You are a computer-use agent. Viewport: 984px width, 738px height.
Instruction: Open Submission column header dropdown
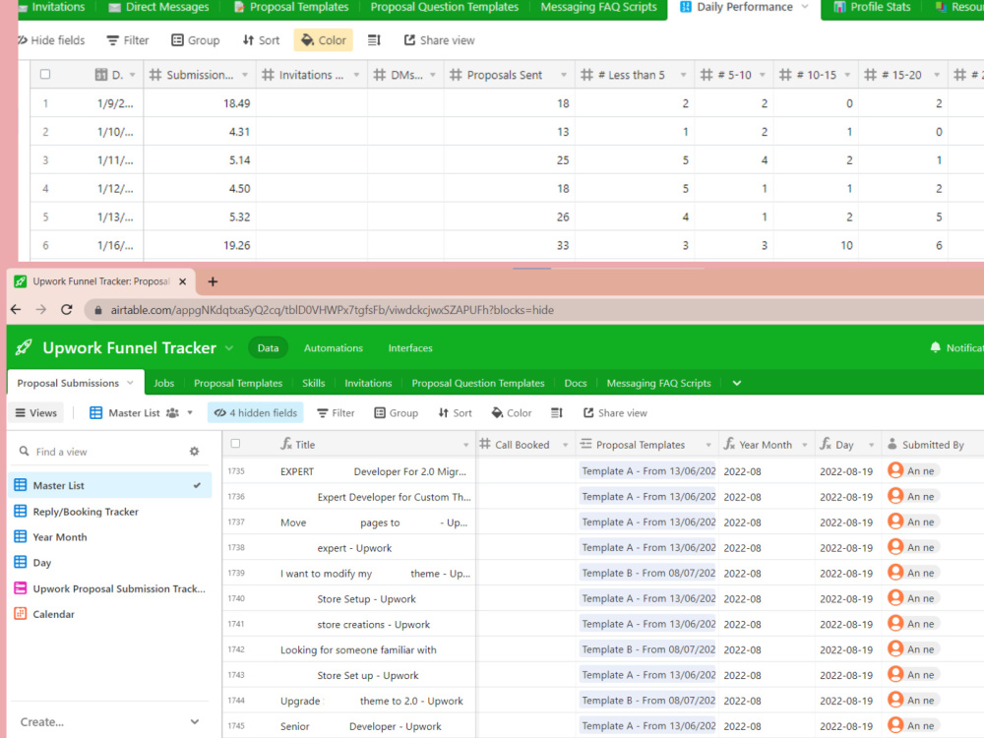click(245, 75)
